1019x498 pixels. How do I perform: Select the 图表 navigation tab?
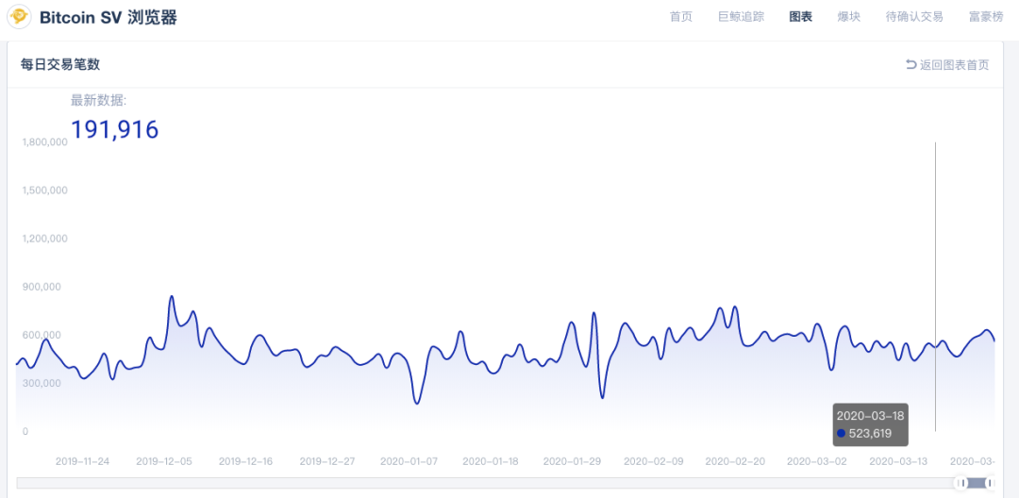[x=800, y=17]
